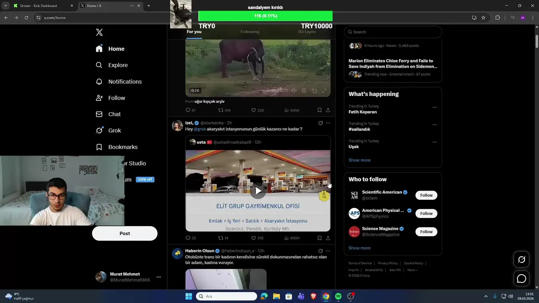
Task: Open the Windows Start menu
Action: [189, 296]
